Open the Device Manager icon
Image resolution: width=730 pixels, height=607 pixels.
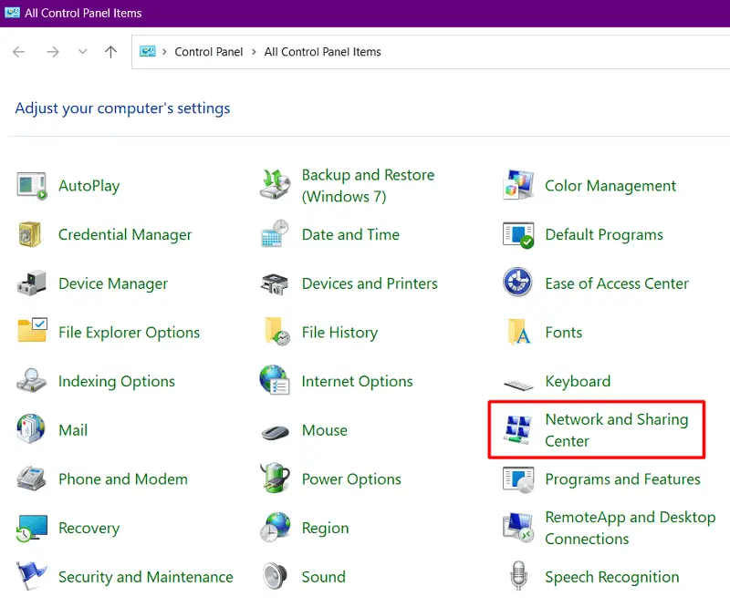(x=32, y=283)
